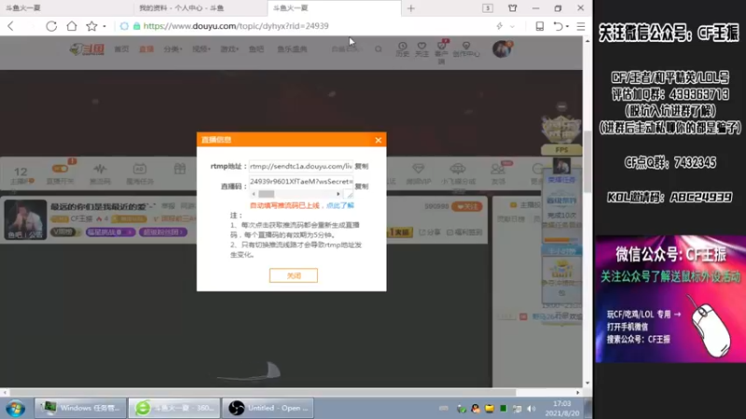Switch to the first 斗鱼火一夏 tab
This screenshot has width=746, height=419.
(x=66, y=8)
